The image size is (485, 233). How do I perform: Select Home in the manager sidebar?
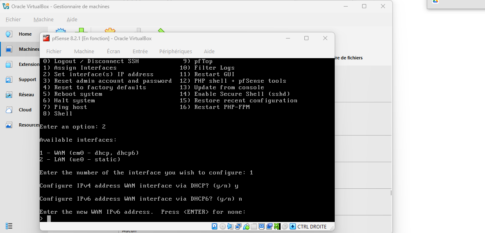coord(25,34)
